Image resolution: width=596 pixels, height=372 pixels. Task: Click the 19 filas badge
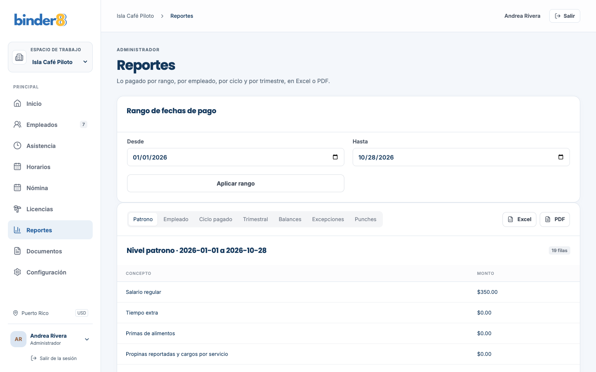559,250
